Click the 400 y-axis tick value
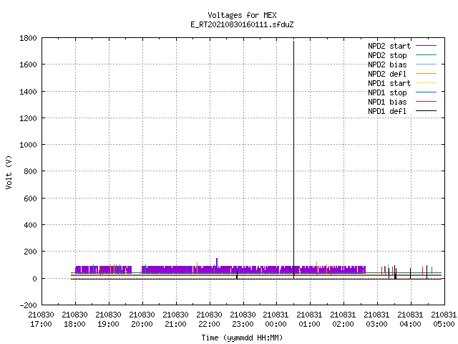The width and height of the screenshot is (458, 344). [30, 225]
